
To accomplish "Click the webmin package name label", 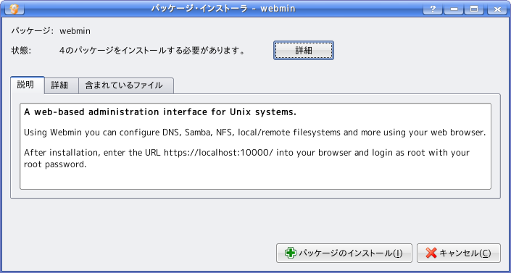I will pos(75,31).
